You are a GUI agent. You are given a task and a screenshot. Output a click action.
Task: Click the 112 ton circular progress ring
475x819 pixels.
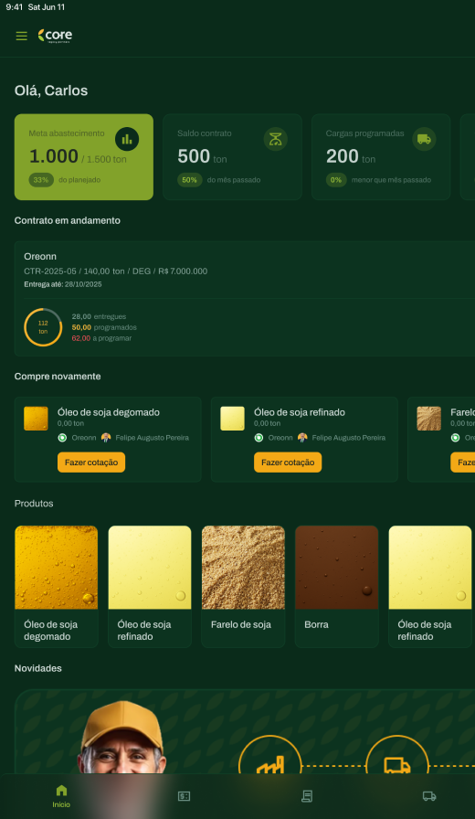pos(43,327)
